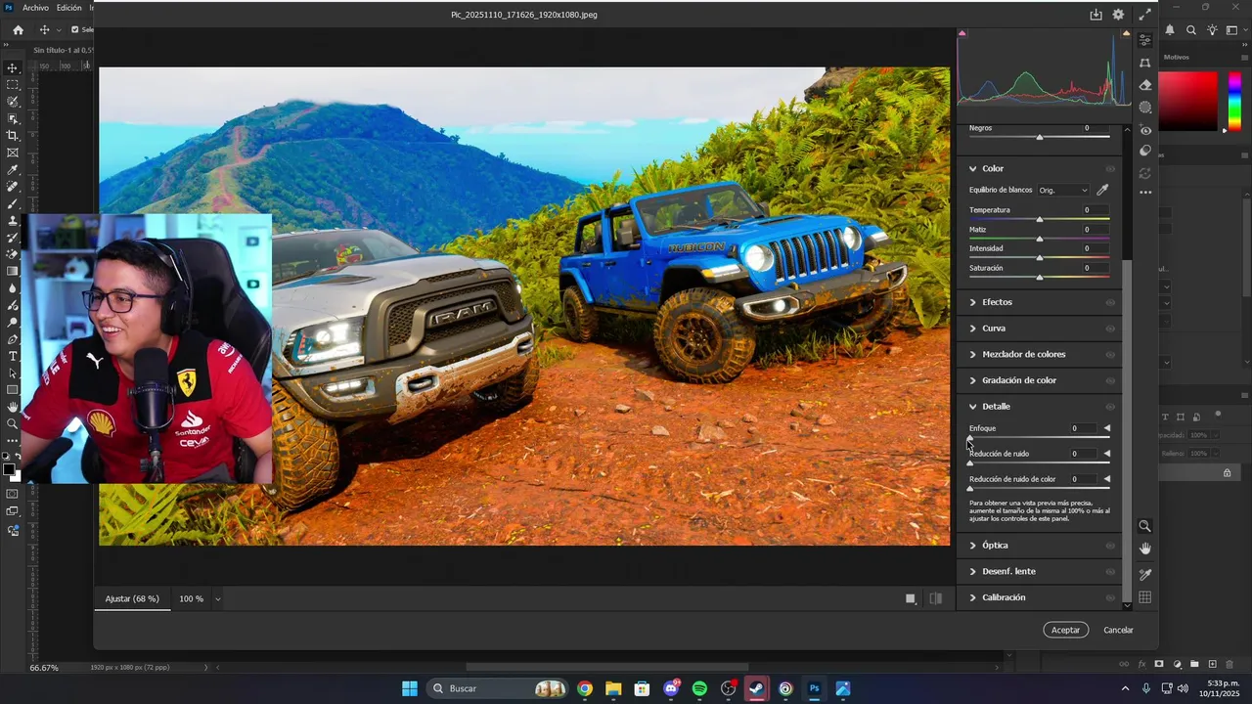Click the Temperatura value input field
1252x704 pixels.
click(x=1092, y=210)
